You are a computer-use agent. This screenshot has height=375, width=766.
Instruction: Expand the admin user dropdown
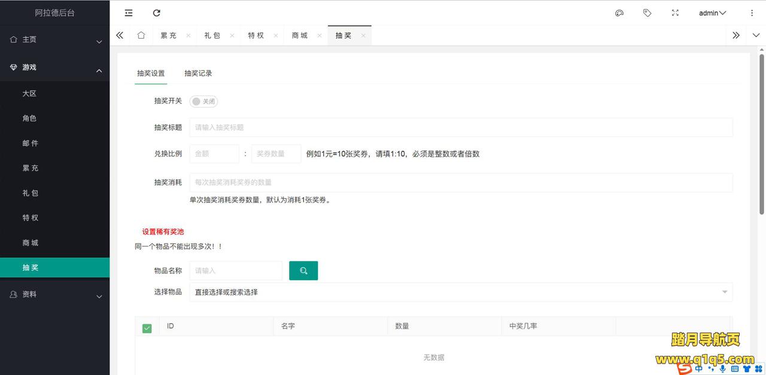pos(712,13)
